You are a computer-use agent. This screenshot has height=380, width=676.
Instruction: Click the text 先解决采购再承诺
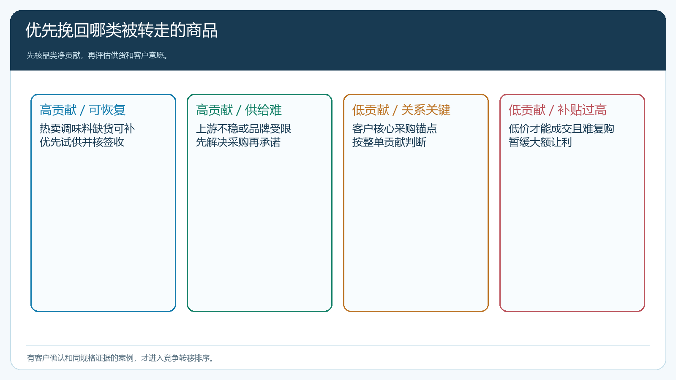[238, 142]
